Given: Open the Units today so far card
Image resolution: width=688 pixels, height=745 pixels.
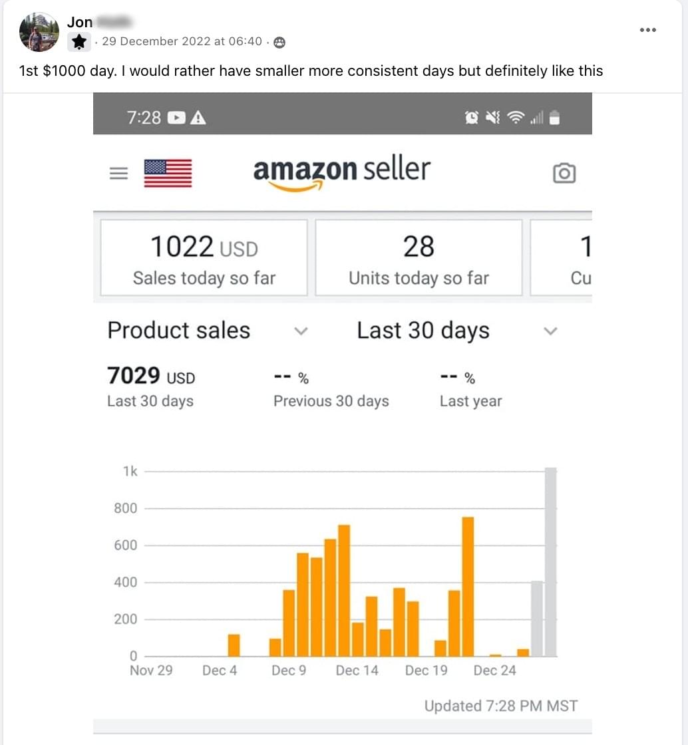Looking at the screenshot, I should [x=419, y=257].
